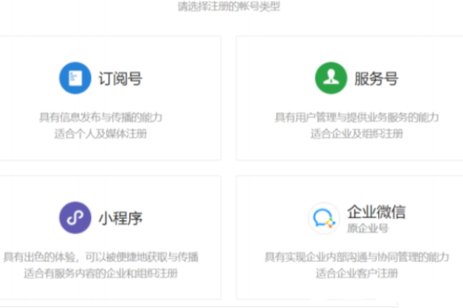This screenshot has height=308, width=463.
Task: Click the purple 小程序 link icon
Action: (75, 218)
